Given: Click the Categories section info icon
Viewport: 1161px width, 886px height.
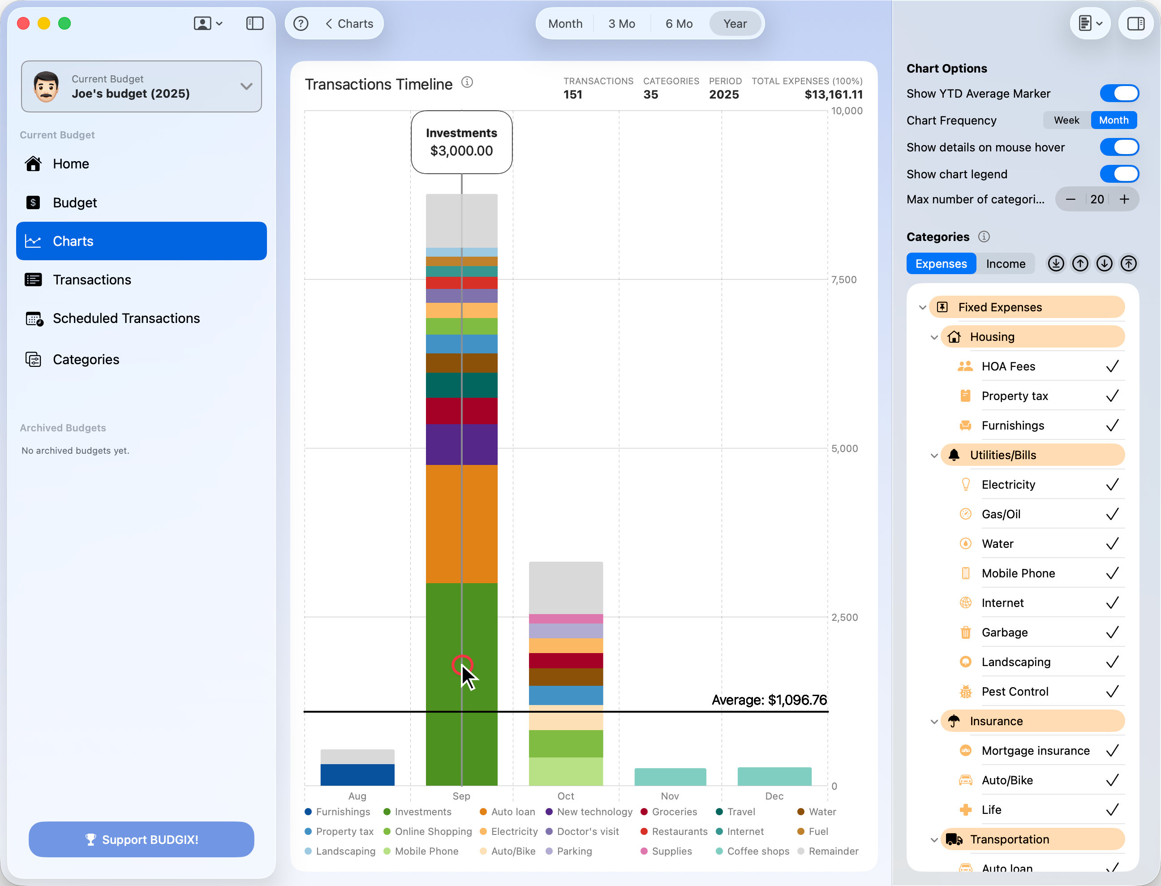Looking at the screenshot, I should pyautogui.click(x=984, y=237).
